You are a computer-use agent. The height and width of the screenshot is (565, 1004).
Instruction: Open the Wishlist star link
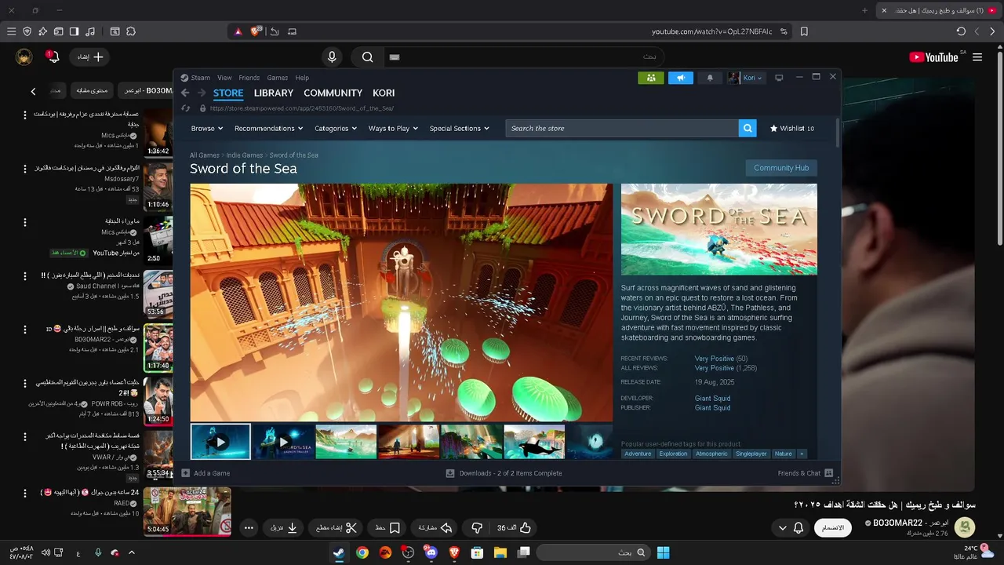791,128
